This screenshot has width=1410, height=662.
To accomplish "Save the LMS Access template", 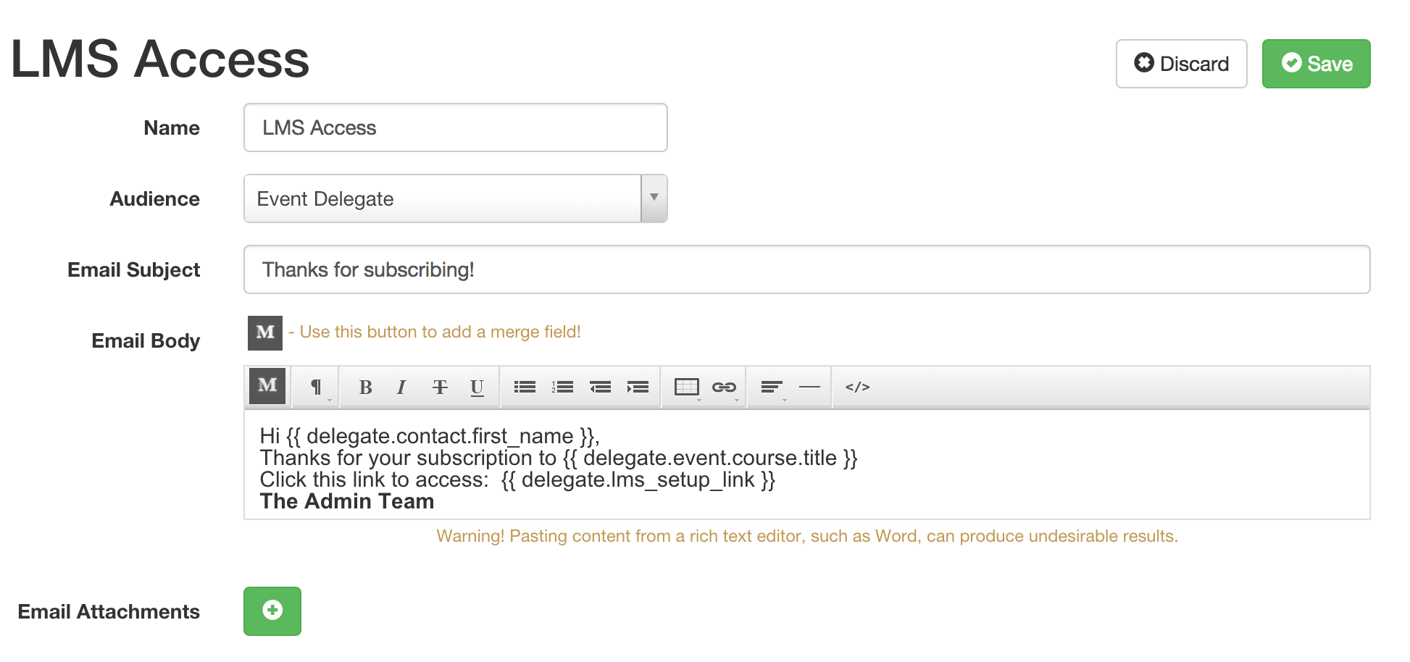I will pos(1316,64).
